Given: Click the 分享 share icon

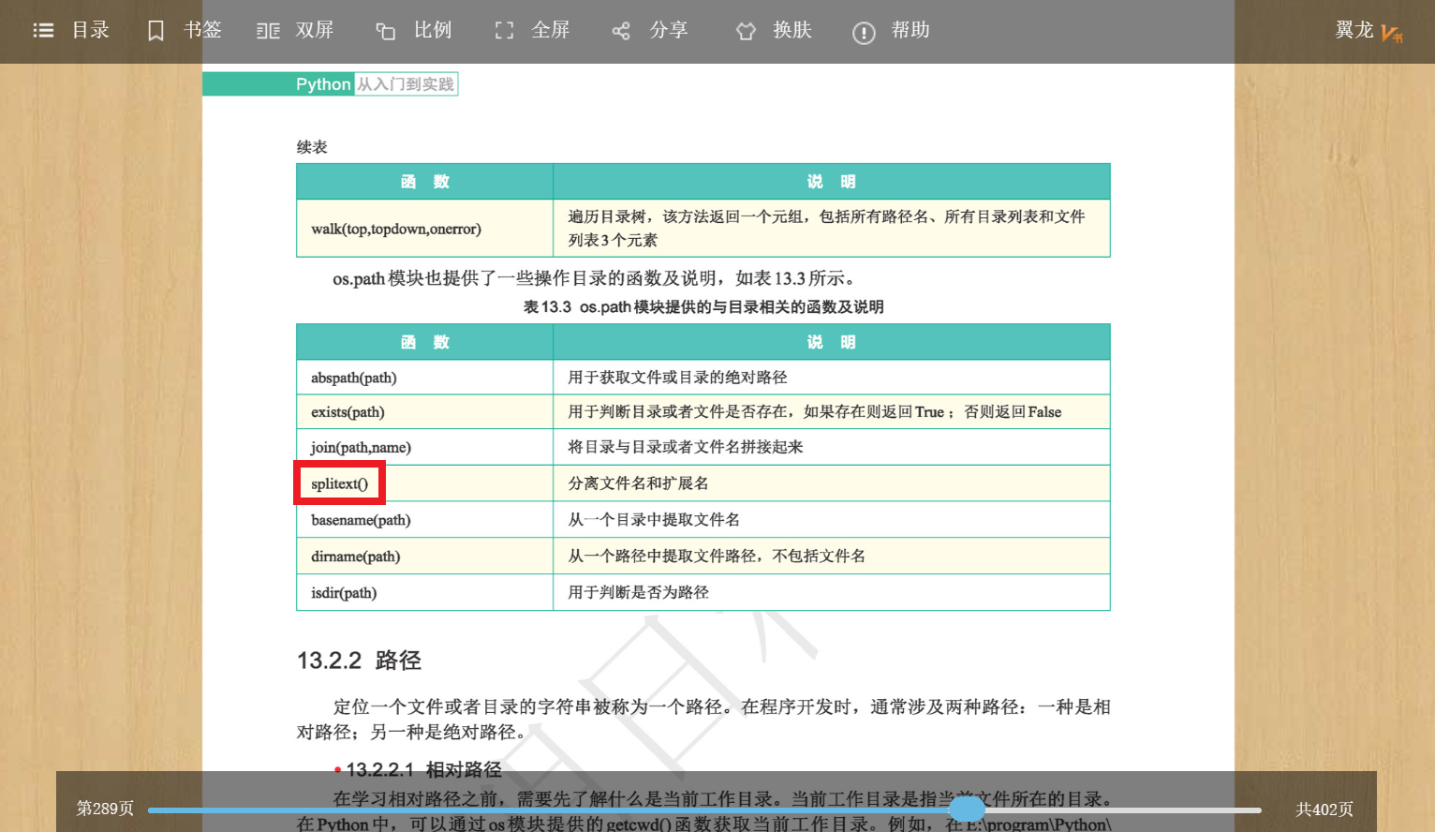Looking at the screenshot, I should pyautogui.click(x=621, y=31).
